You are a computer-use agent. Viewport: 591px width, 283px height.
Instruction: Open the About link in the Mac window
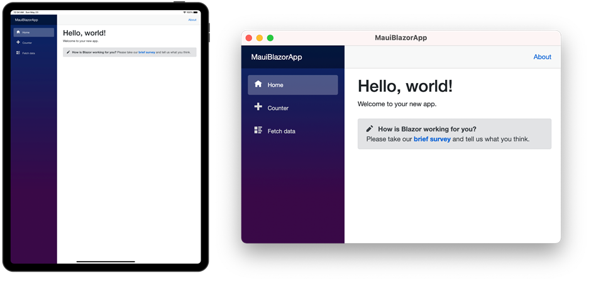(x=543, y=57)
